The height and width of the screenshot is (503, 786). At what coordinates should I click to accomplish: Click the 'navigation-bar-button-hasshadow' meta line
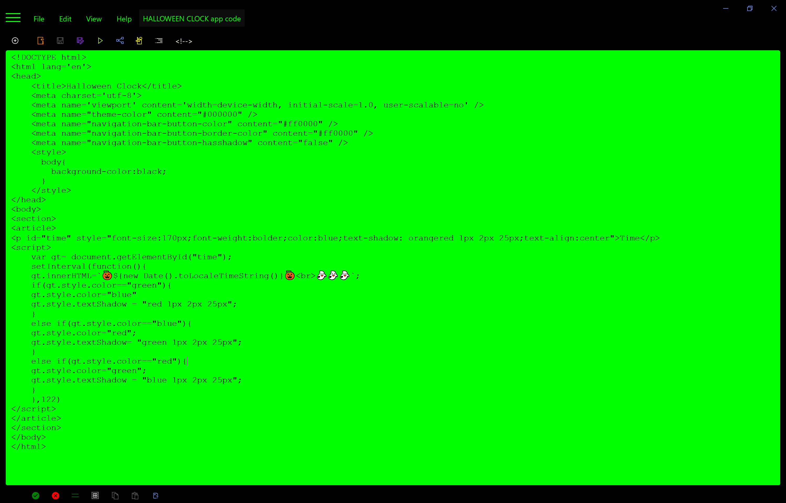point(190,143)
